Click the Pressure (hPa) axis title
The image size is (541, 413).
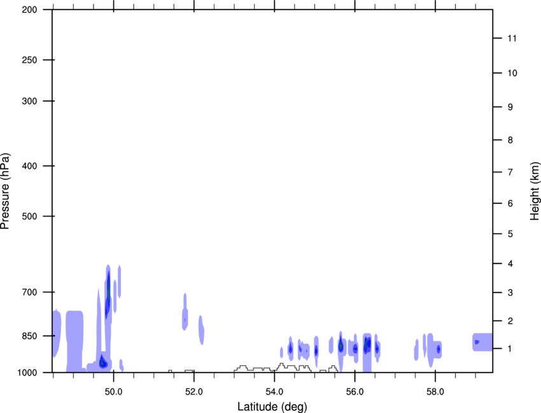click(x=5, y=191)
